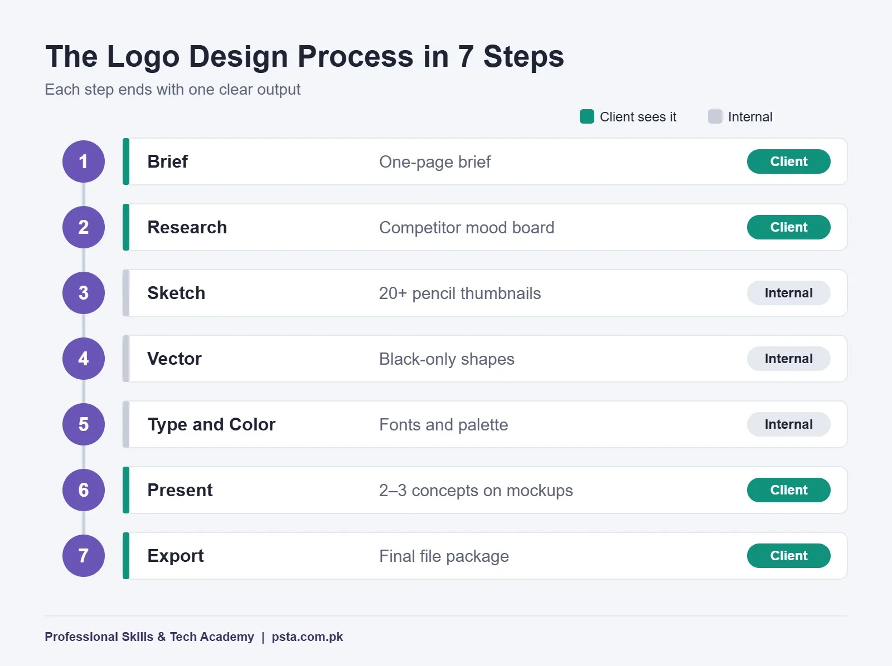The width and height of the screenshot is (892, 666).
Task: Click the Client badge in Brief row
Action: click(x=789, y=161)
